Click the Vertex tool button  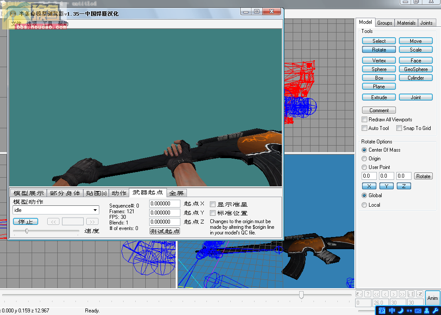click(379, 60)
